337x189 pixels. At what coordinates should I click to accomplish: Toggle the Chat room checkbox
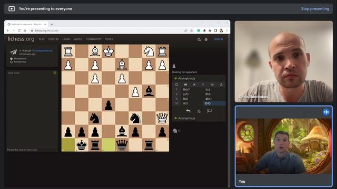coord(55,73)
